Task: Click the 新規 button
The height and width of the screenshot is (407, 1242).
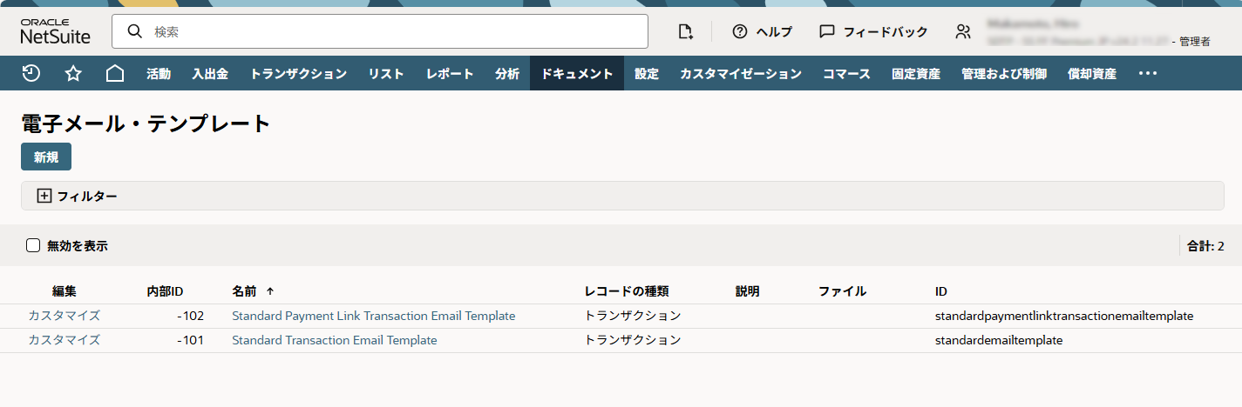Action: click(x=46, y=157)
